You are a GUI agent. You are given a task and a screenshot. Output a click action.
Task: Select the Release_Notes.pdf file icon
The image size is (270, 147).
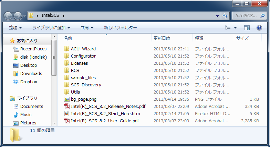click(x=67, y=106)
